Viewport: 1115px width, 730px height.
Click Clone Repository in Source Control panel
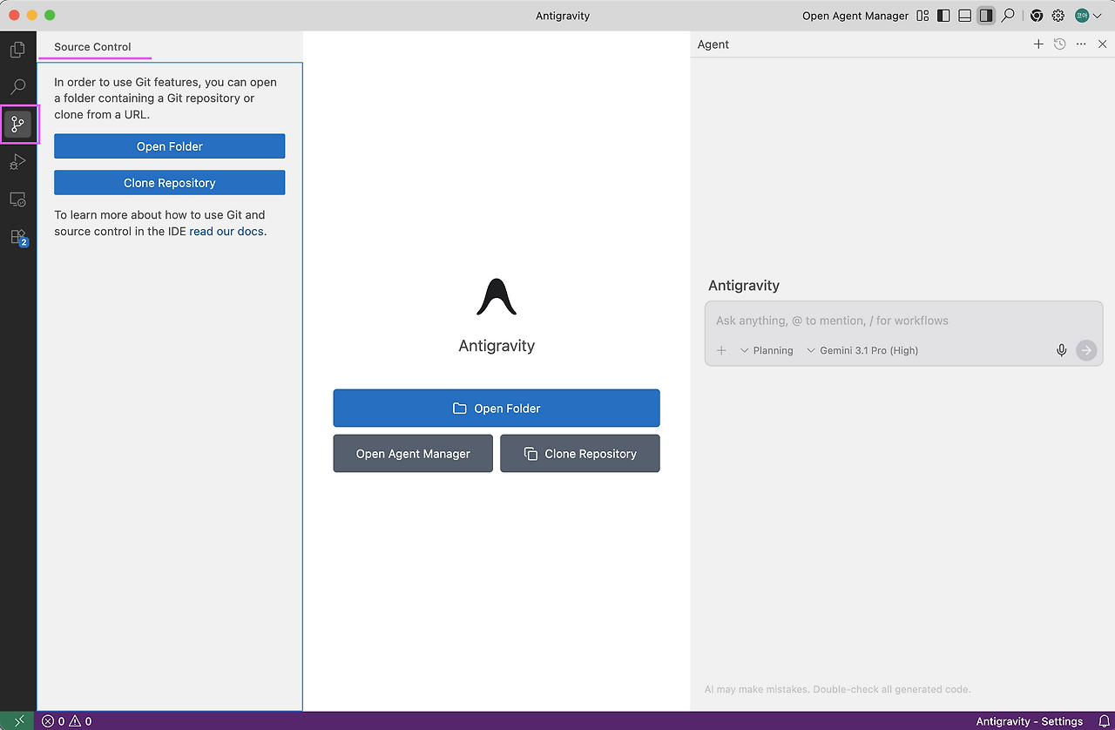[x=170, y=183]
